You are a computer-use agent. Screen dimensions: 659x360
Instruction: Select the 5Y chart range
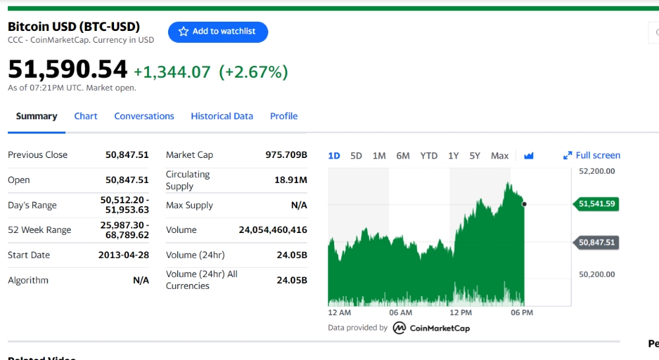[x=474, y=156]
